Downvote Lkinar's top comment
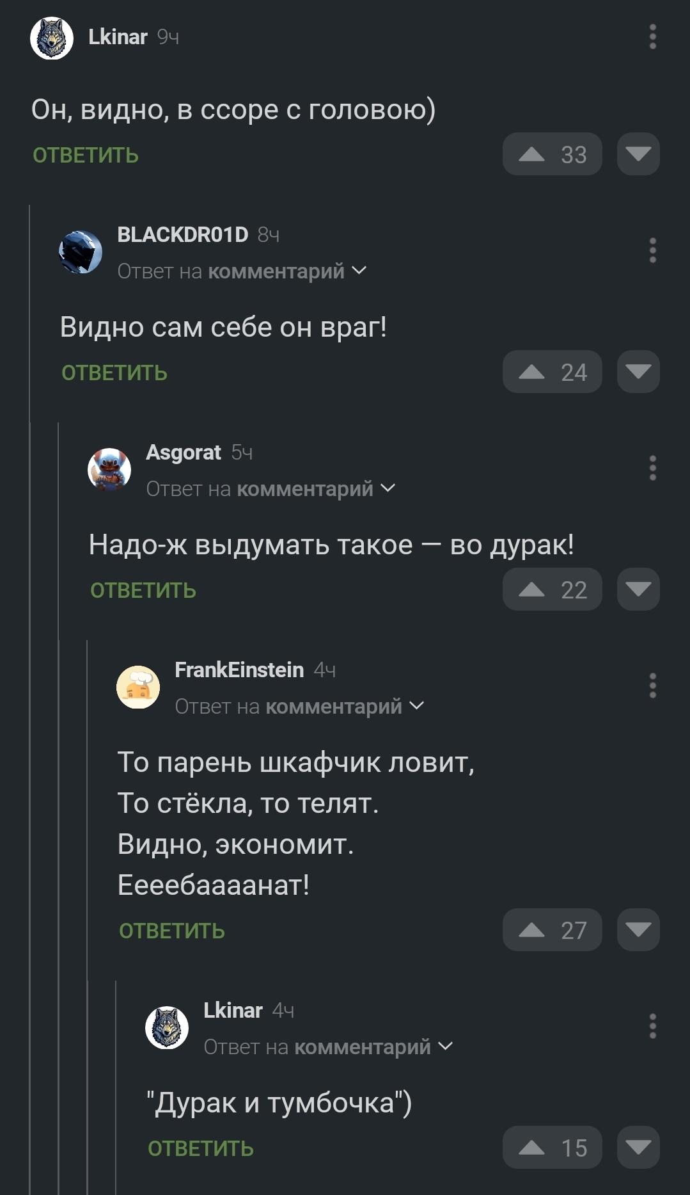This screenshot has width=690, height=1195. [x=638, y=154]
